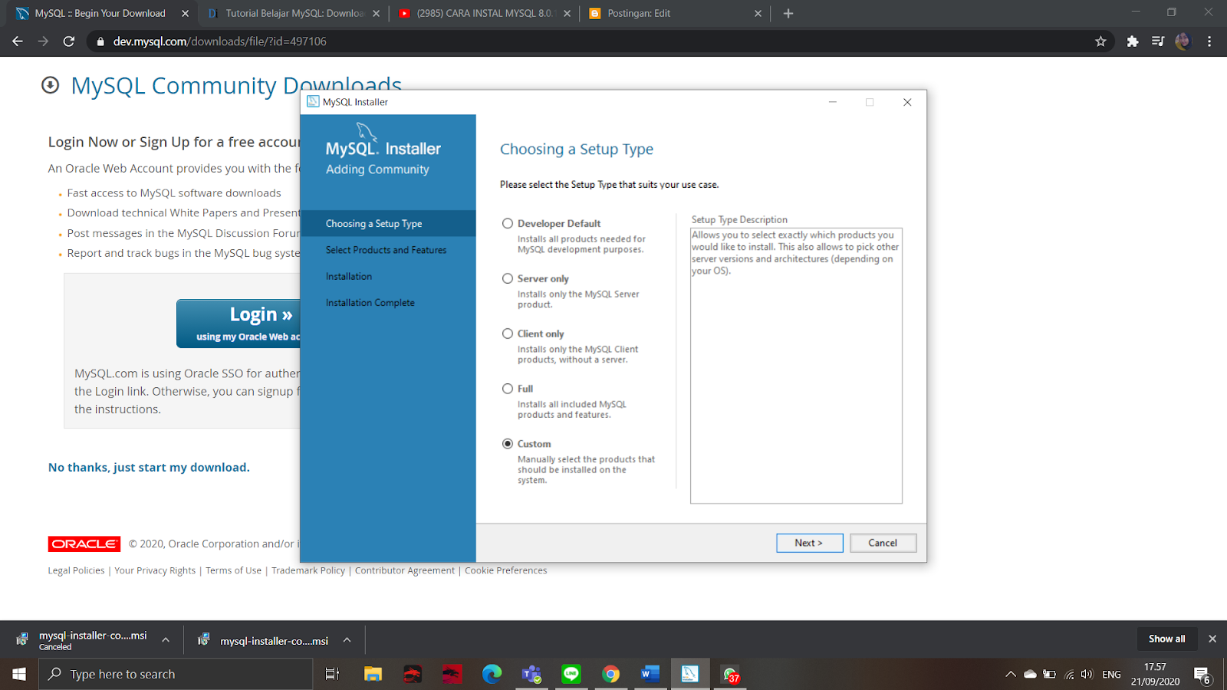Cancel the MySQL Installer wizard
Screen dimensions: 1227x690
coord(883,543)
